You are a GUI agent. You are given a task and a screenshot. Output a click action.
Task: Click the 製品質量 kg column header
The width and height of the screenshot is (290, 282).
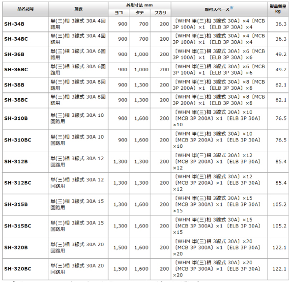tap(278, 9)
